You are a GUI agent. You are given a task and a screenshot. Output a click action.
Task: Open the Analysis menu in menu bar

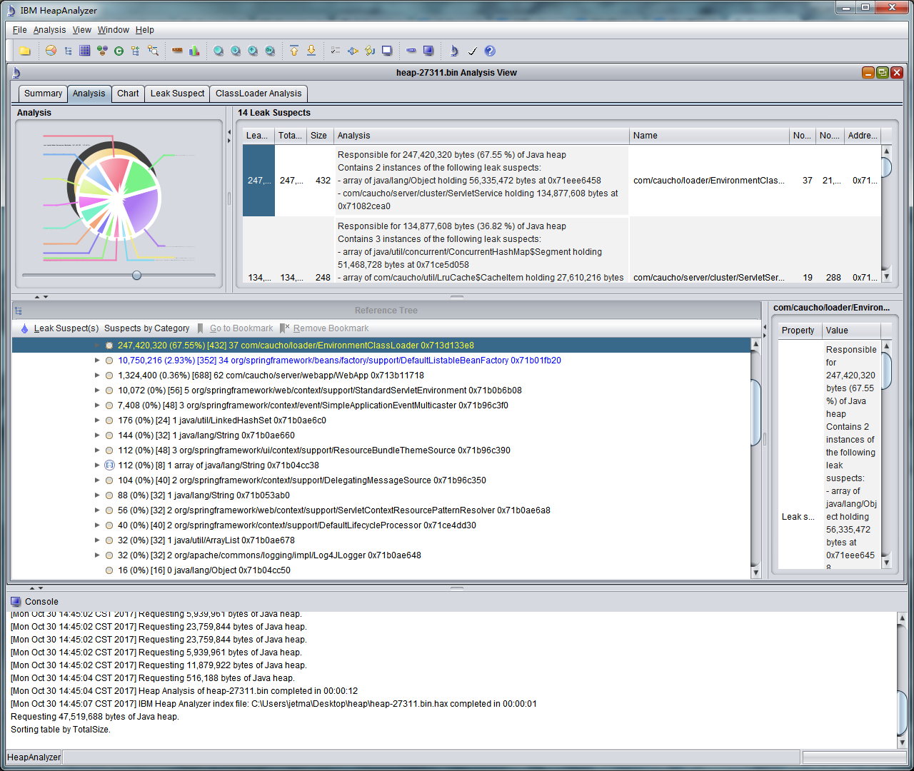[49, 30]
